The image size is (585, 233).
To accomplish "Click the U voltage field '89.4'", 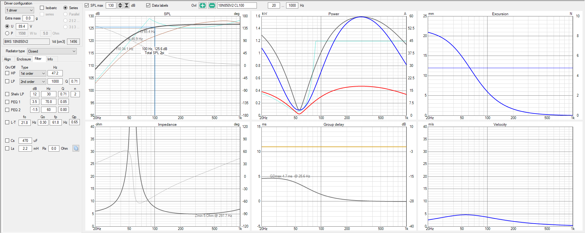I will [22, 26].
